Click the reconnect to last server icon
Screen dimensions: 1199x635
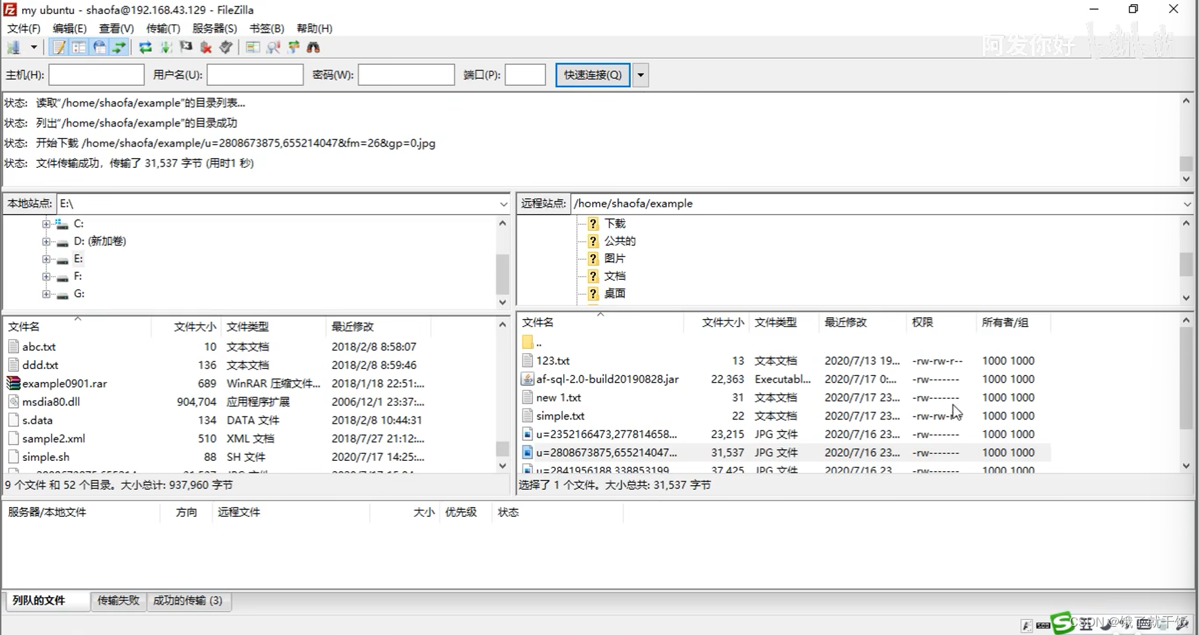pyautogui.click(x=226, y=47)
